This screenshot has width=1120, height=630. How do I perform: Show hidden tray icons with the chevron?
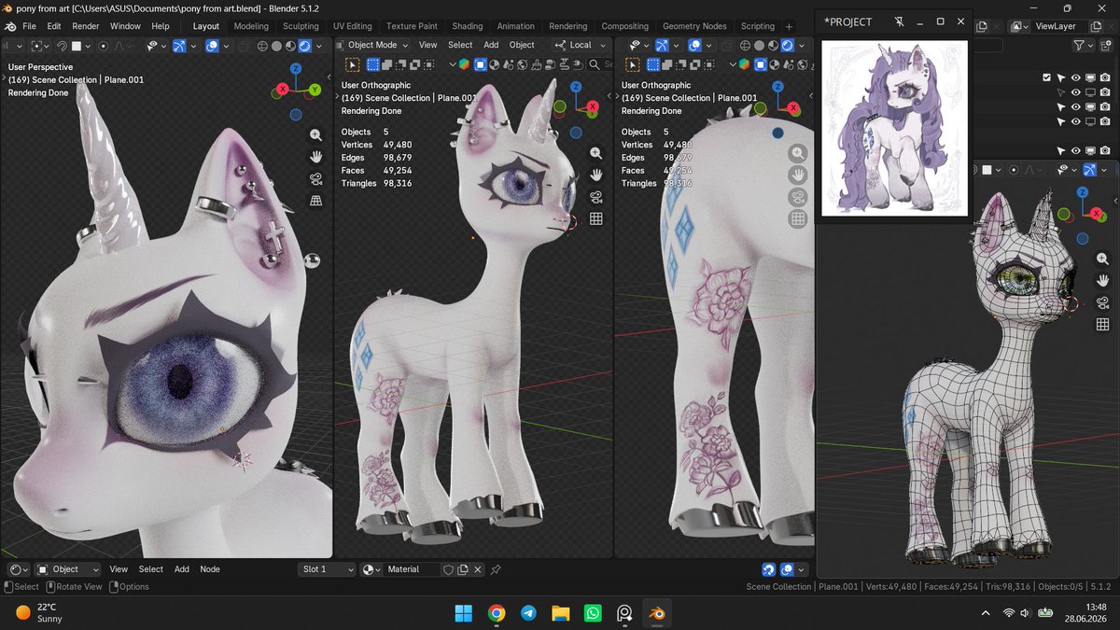[x=987, y=613]
